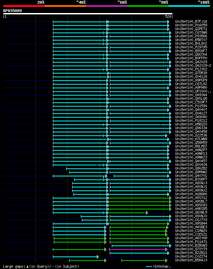This screenshot has width=213, height=269.
Task: Open hit UniRef100_B7FJ16
Action: point(191,22)
